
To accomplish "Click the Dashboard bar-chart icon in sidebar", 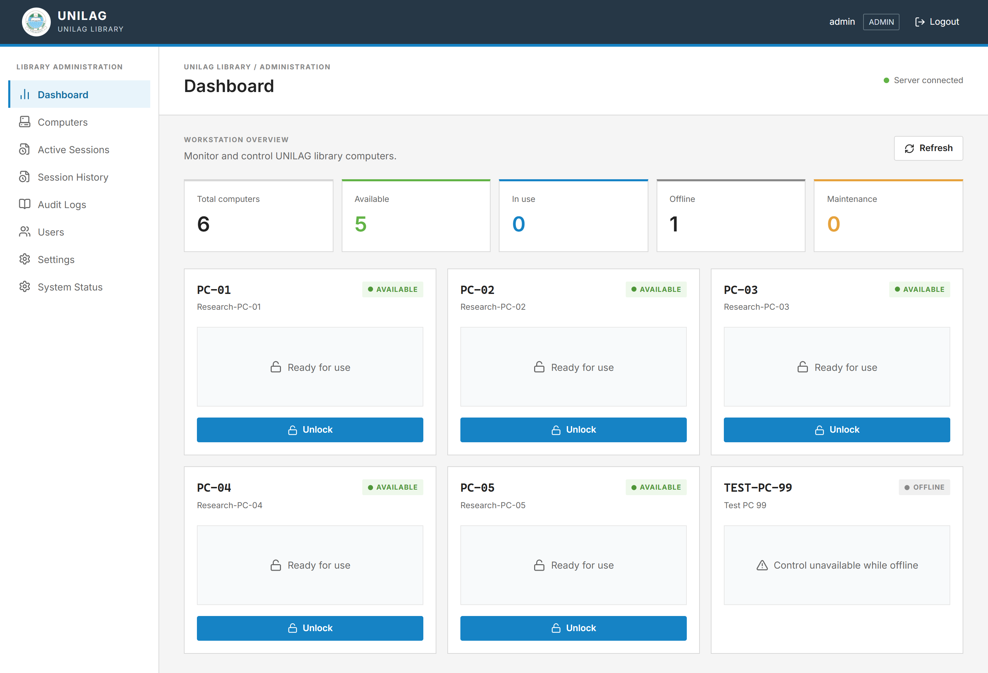I will 25,94.
